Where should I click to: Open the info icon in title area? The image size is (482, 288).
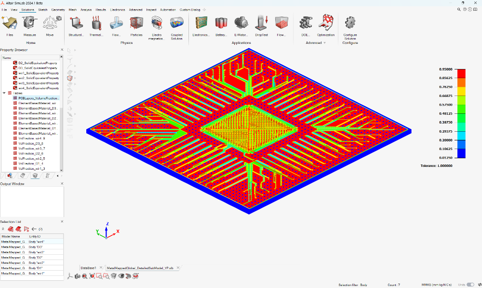(x=469, y=10)
